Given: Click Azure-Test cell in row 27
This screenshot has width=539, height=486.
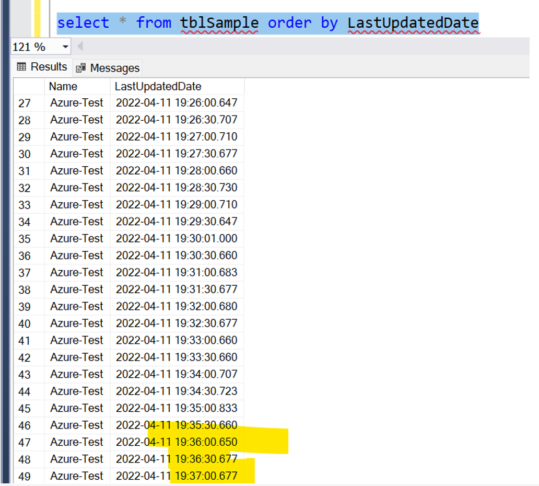Looking at the screenshot, I should pyautogui.click(x=77, y=103).
